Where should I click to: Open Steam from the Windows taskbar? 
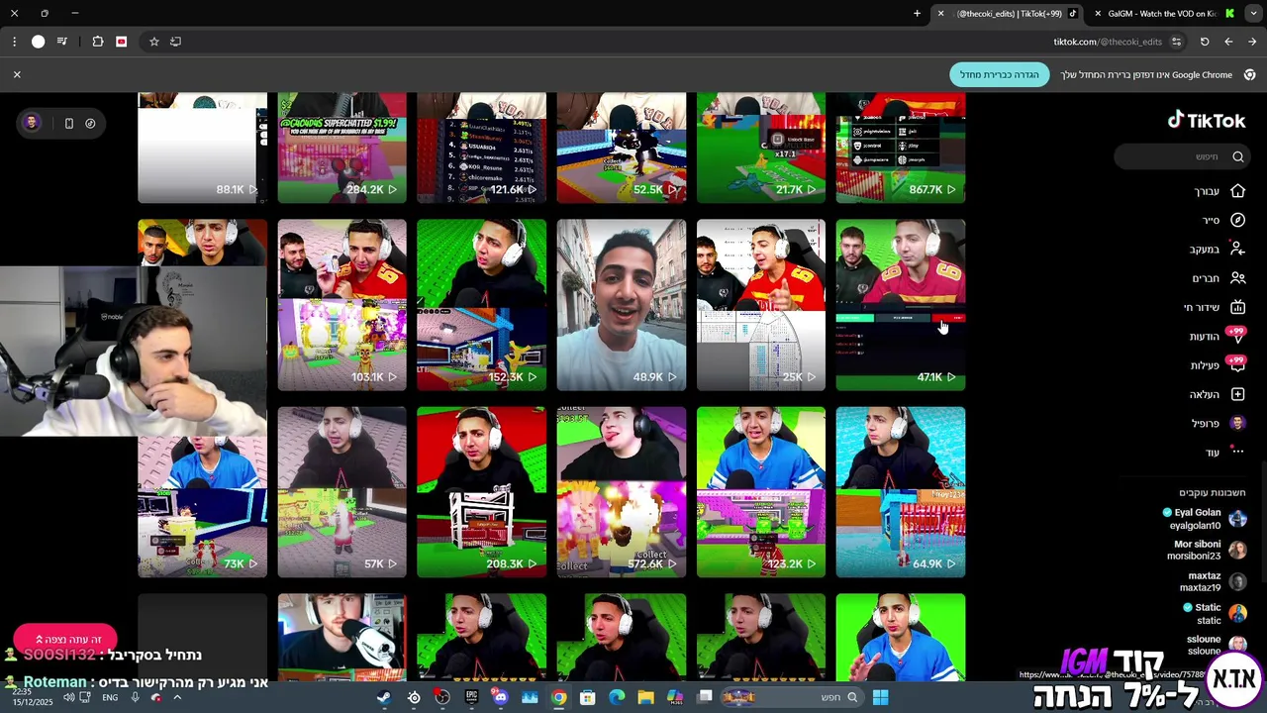tap(383, 697)
